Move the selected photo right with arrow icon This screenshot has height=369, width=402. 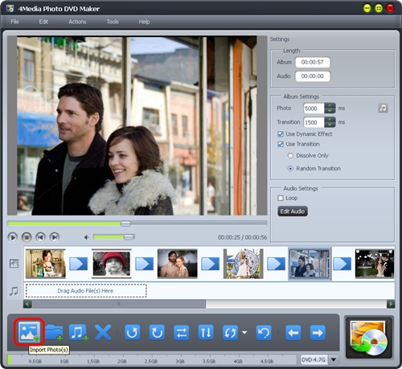[x=318, y=333]
